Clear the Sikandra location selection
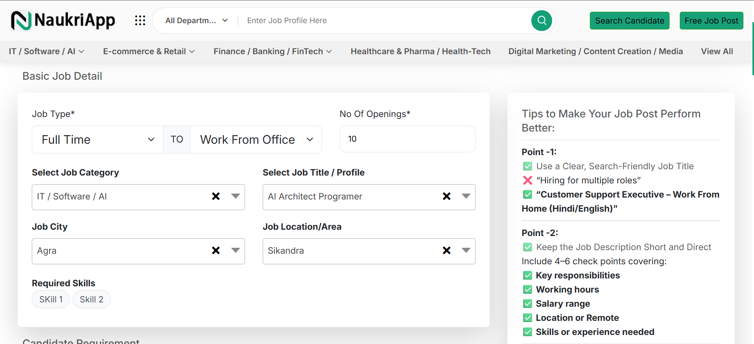The width and height of the screenshot is (754, 344). (x=447, y=251)
